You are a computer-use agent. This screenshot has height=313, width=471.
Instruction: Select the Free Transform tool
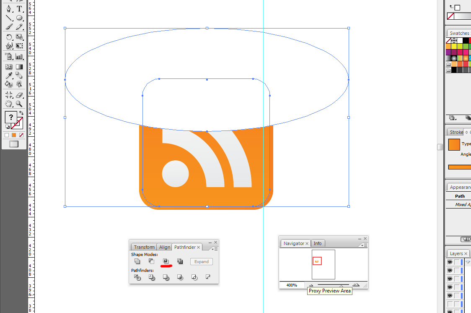click(x=19, y=46)
